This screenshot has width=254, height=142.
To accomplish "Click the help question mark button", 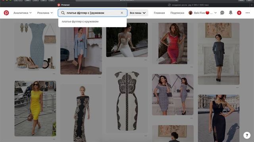I will (x=247, y=135).
